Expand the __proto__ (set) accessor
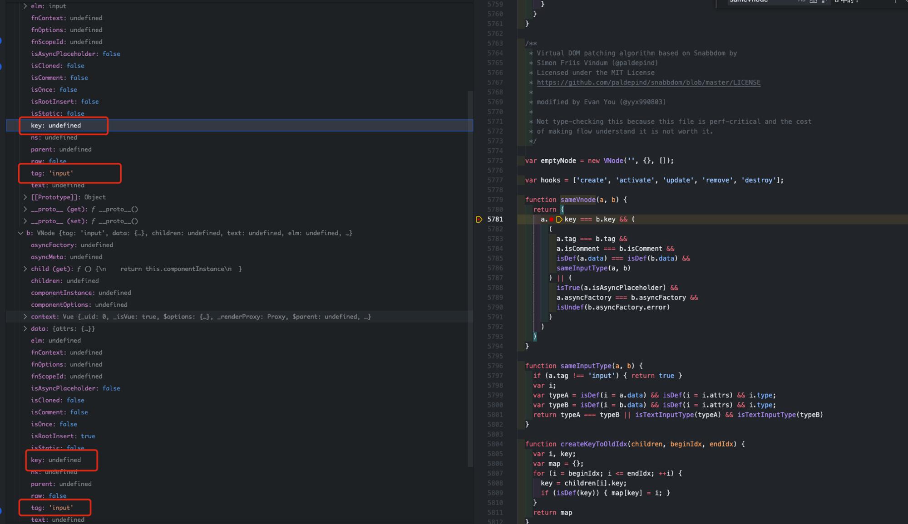The width and height of the screenshot is (908, 524). pos(25,221)
